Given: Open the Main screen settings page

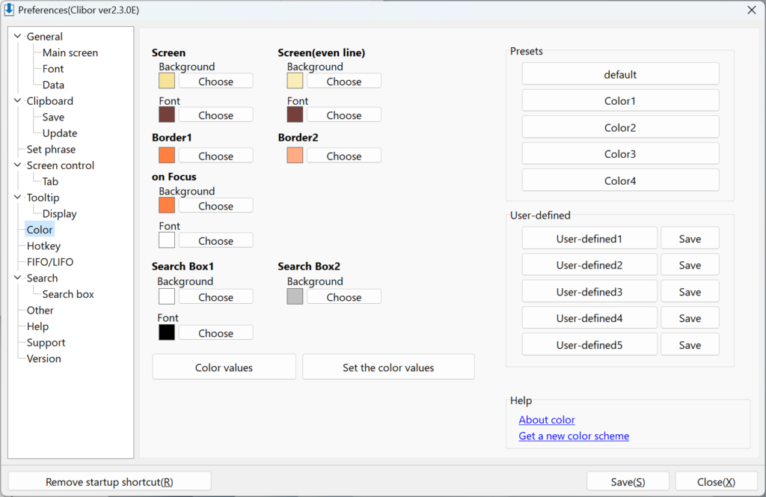Looking at the screenshot, I should (x=70, y=53).
